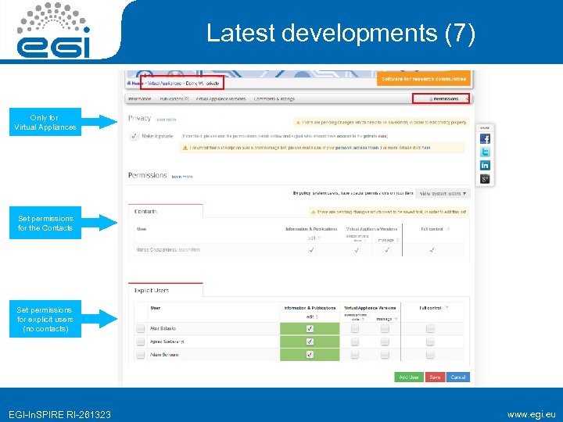Image resolution: width=563 pixels, height=422 pixels.
Task: Enable Full control for Agnes
Action: click(430, 342)
